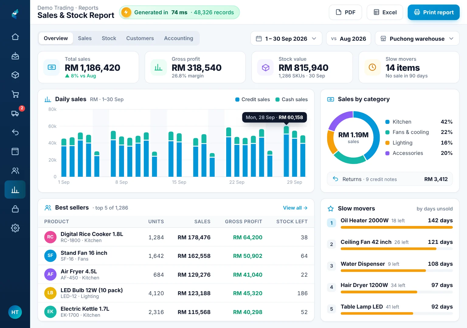Screen dimensions: 467x328
Task: Open the calendar window sidebar icon
Action: pos(15,151)
